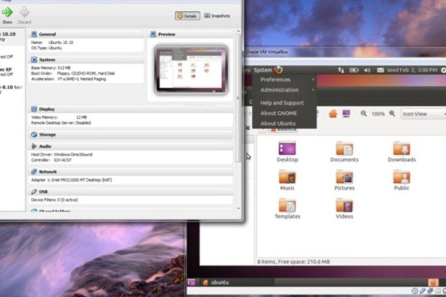Open the Icon View dropdown
The width and height of the screenshot is (446, 297).
coord(424,114)
